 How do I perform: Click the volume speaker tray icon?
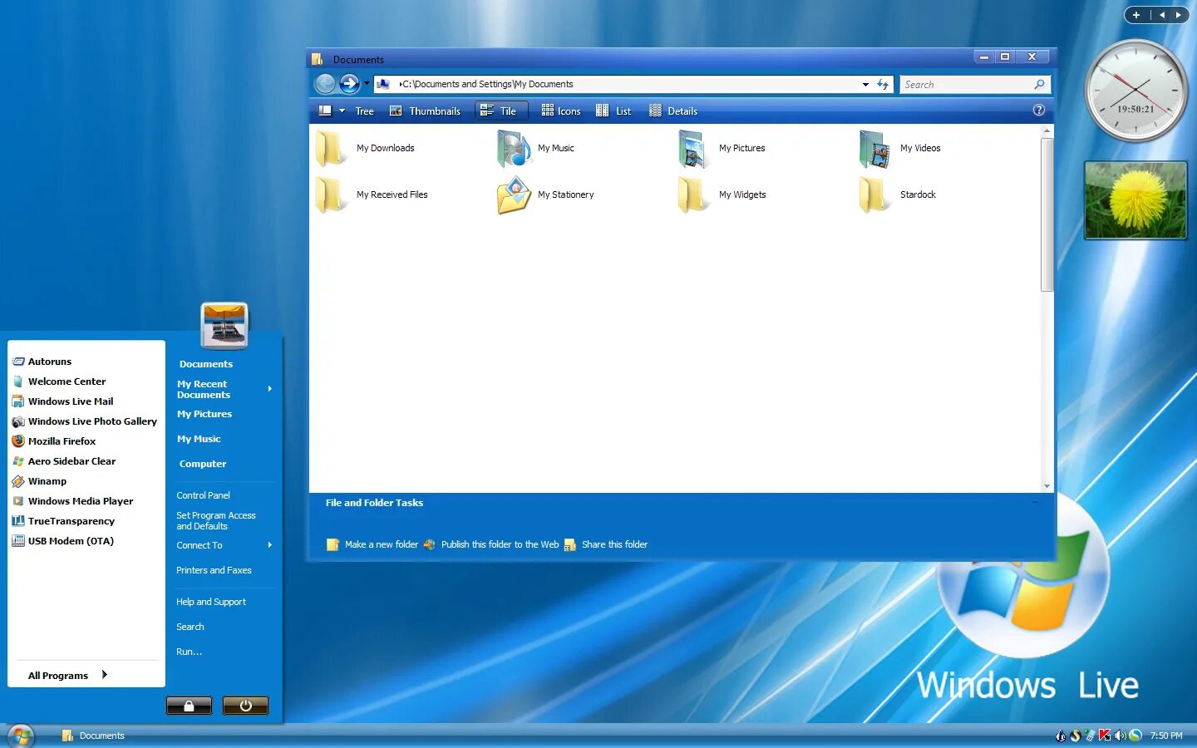coord(1120,736)
